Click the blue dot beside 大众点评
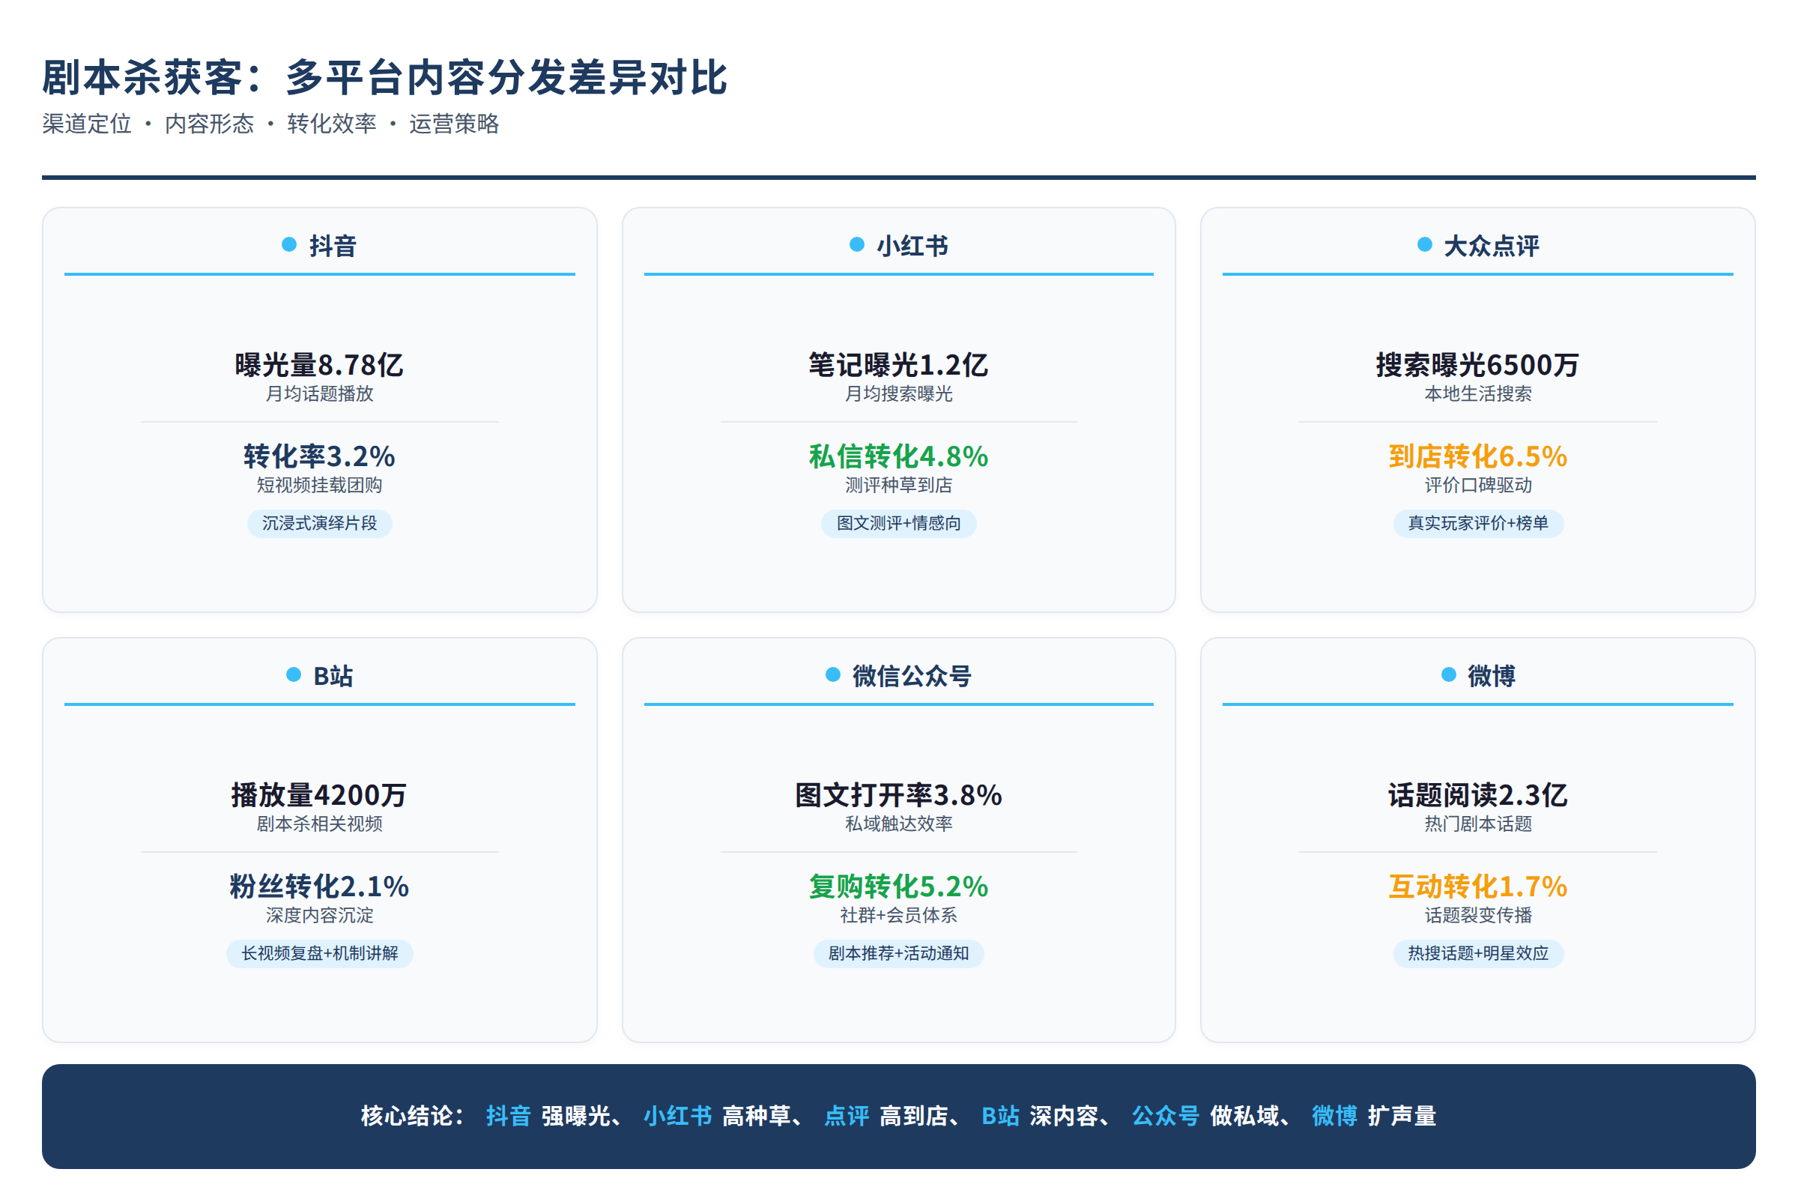Screen dimensions: 1798x1199 (1425, 245)
